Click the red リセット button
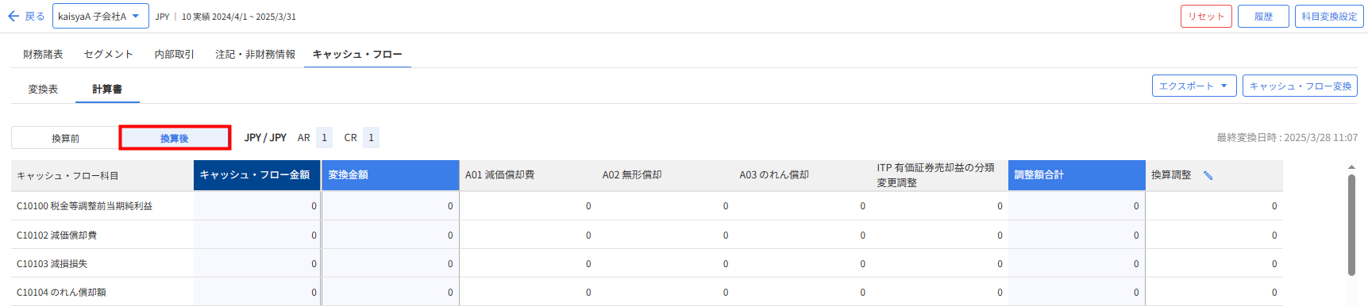 click(1206, 16)
